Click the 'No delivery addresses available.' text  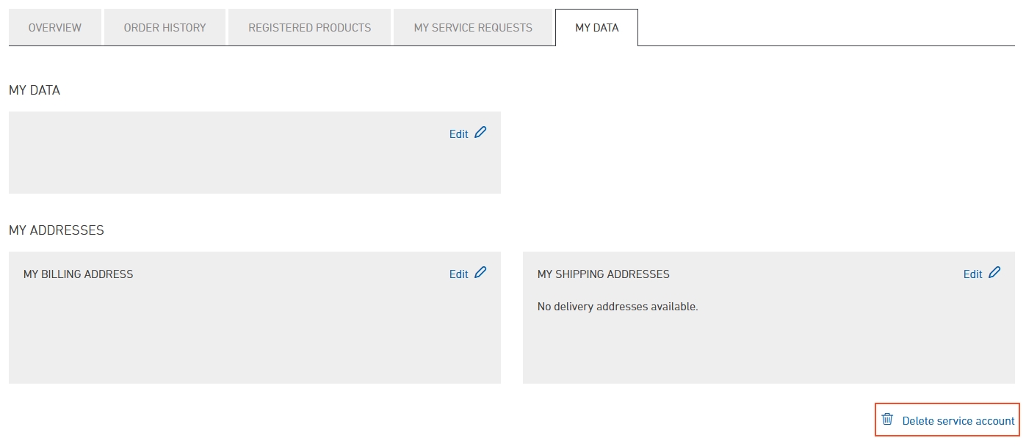coord(618,307)
